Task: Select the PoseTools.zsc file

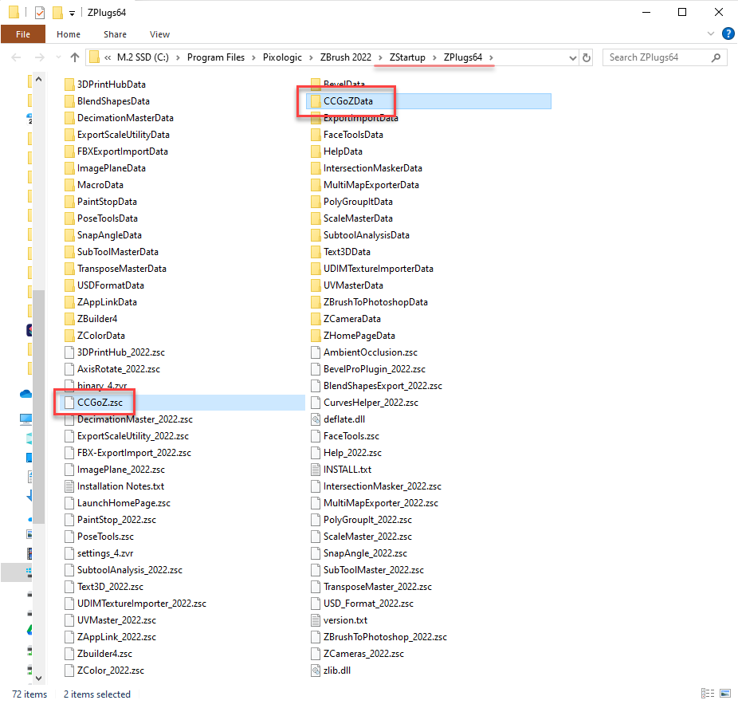Action: point(100,537)
